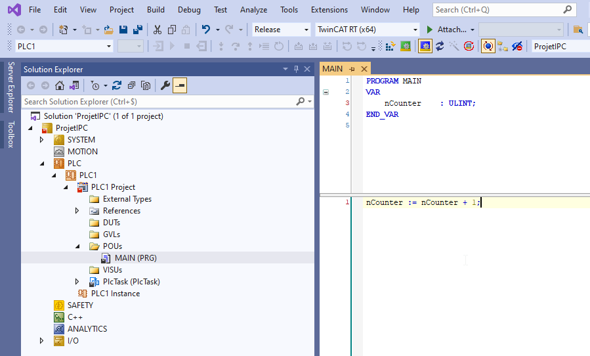The image size is (590, 356).
Task: Open the Extensions menu
Action: [x=329, y=10]
